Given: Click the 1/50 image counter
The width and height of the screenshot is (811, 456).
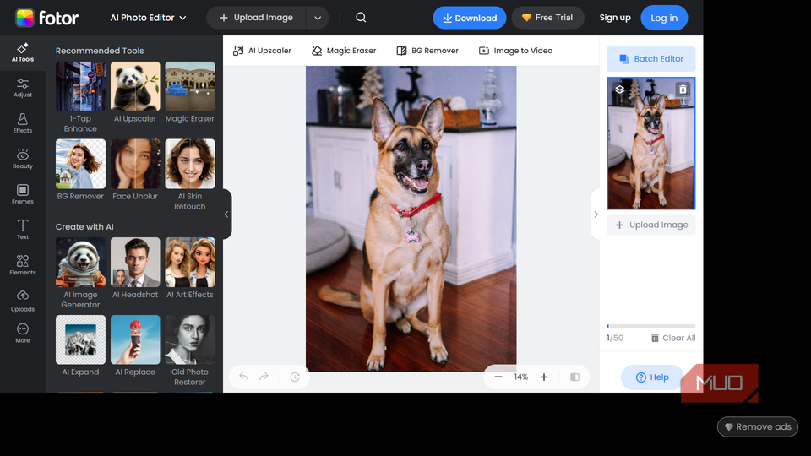Looking at the screenshot, I should point(615,338).
